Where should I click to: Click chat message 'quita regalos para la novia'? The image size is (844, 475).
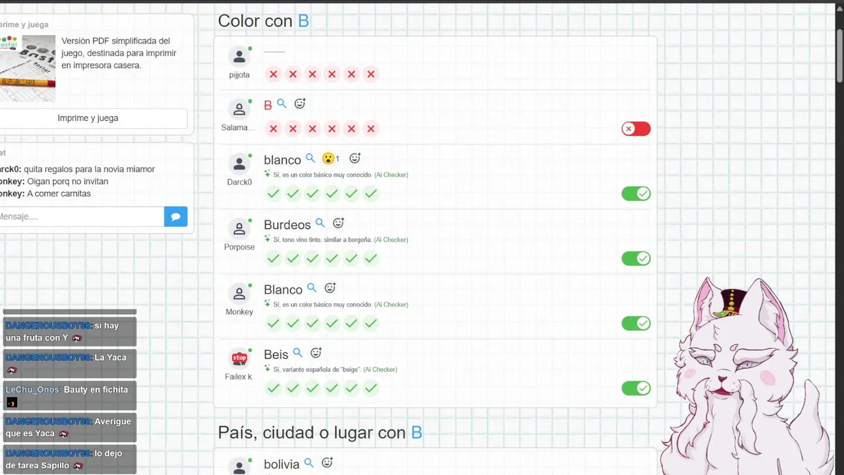click(x=89, y=169)
